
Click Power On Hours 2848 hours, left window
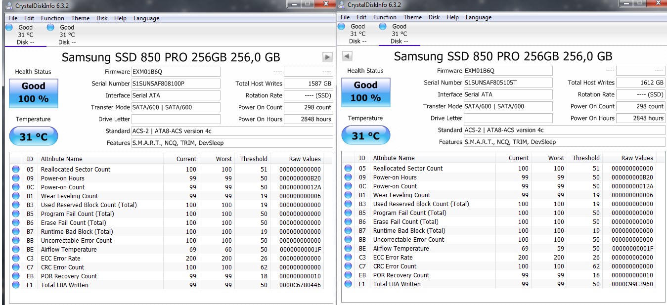tap(309, 119)
